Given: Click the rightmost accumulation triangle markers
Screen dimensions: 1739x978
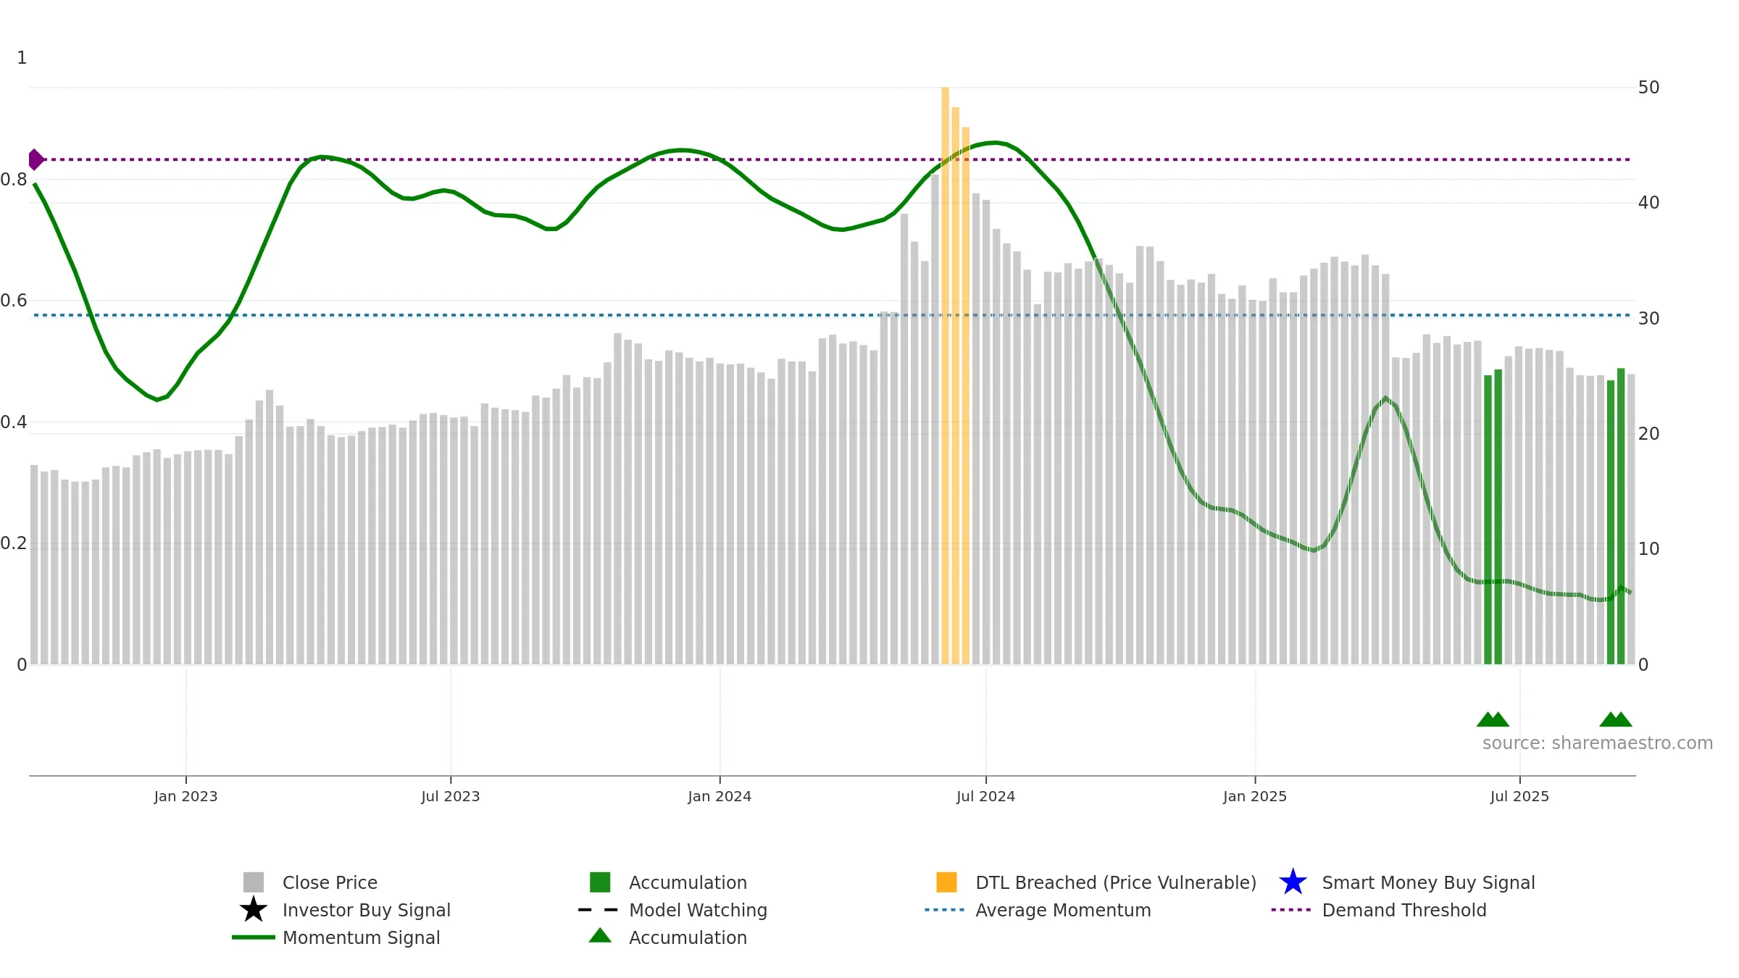Looking at the screenshot, I should [x=1616, y=719].
